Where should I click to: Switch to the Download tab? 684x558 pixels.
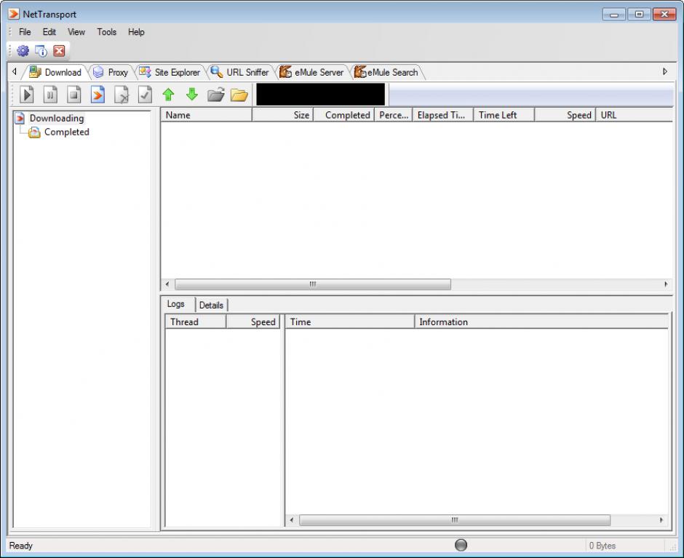click(x=55, y=73)
